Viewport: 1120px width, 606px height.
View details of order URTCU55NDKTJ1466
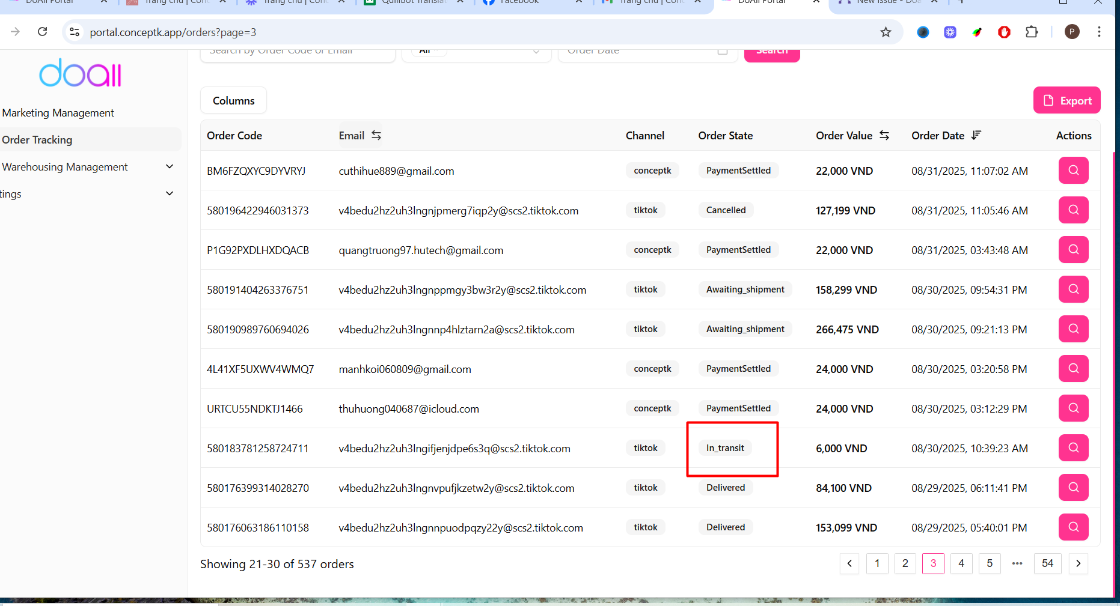(1073, 408)
